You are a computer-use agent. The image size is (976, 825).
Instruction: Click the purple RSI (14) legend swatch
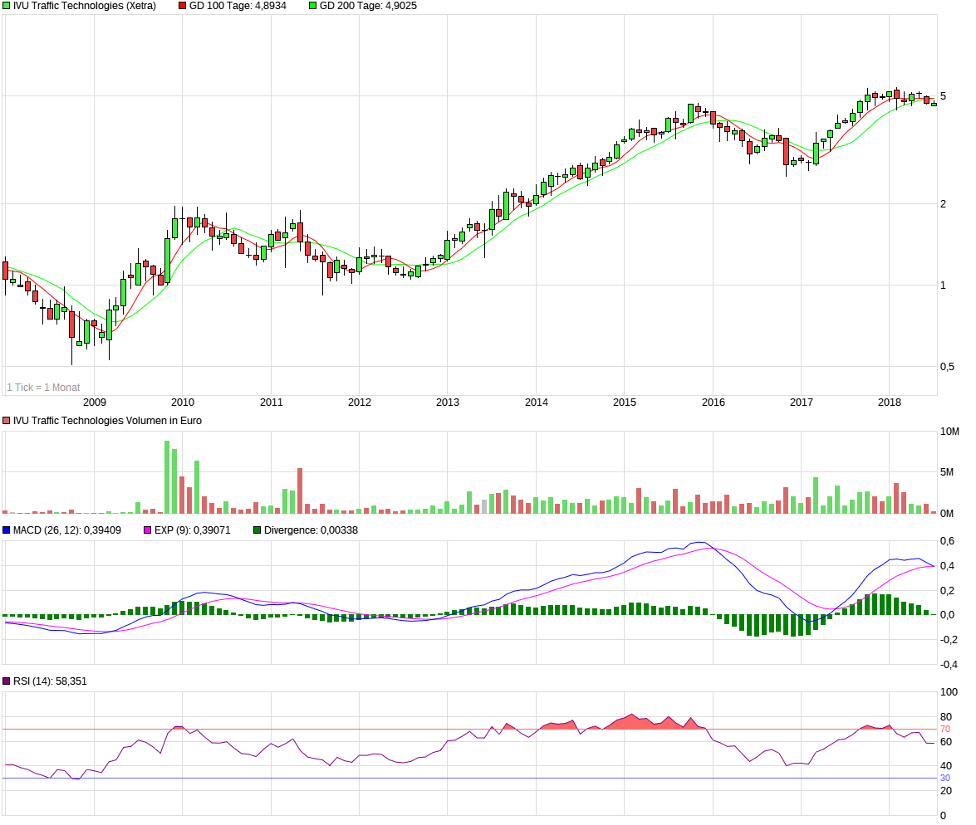coord(6,681)
